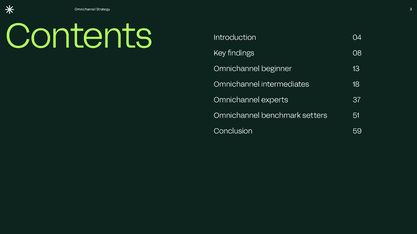This screenshot has width=417, height=234.
Task: Go to the Key findings section
Action: pos(234,53)
